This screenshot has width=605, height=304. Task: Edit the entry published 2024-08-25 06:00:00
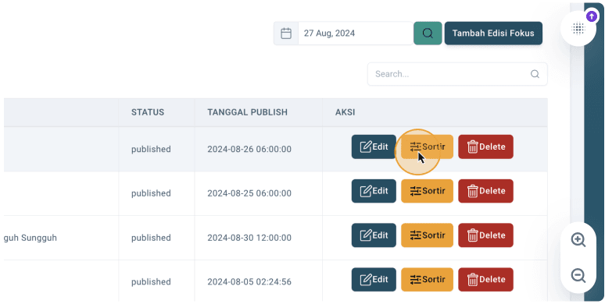374,191
